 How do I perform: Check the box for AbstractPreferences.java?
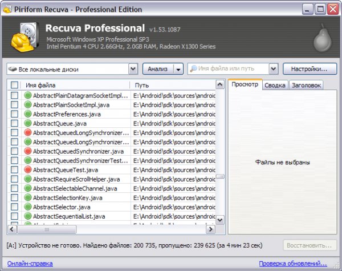[14, 114]
